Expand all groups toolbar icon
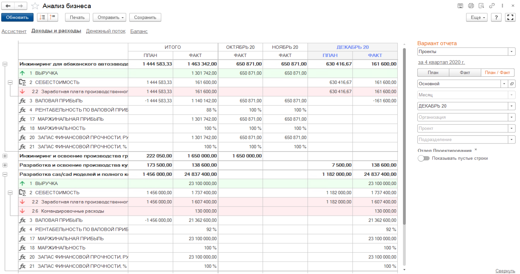 (43, 17)
